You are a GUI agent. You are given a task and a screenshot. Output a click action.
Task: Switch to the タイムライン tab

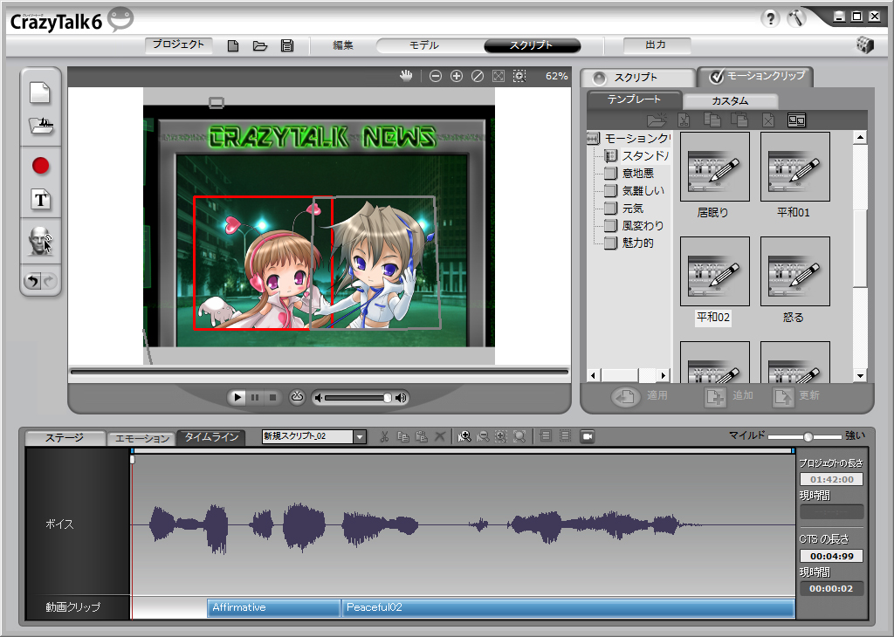pyautogui.click(x=211, y=437)
